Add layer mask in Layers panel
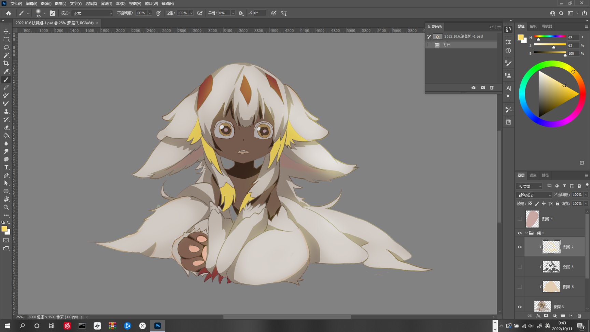This screenshot has width=590, height=332. tap(546, 316)
